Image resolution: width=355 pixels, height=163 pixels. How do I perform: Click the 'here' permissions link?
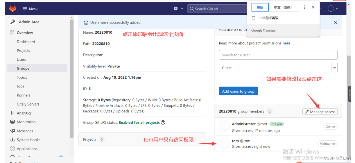click(286, 43)
